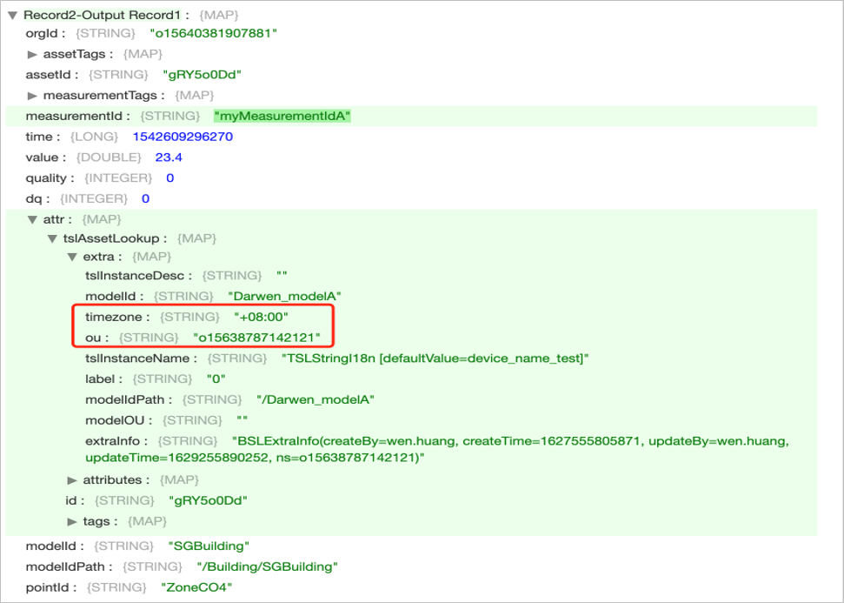Expand the assetTags map

pos(31,55)
